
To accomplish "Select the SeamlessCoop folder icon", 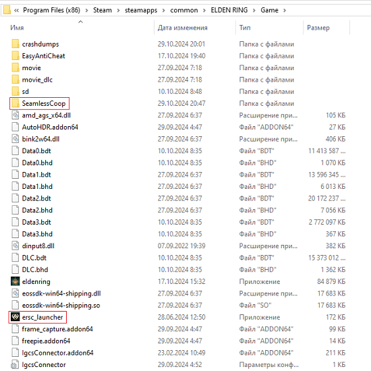I will point(16,103).
